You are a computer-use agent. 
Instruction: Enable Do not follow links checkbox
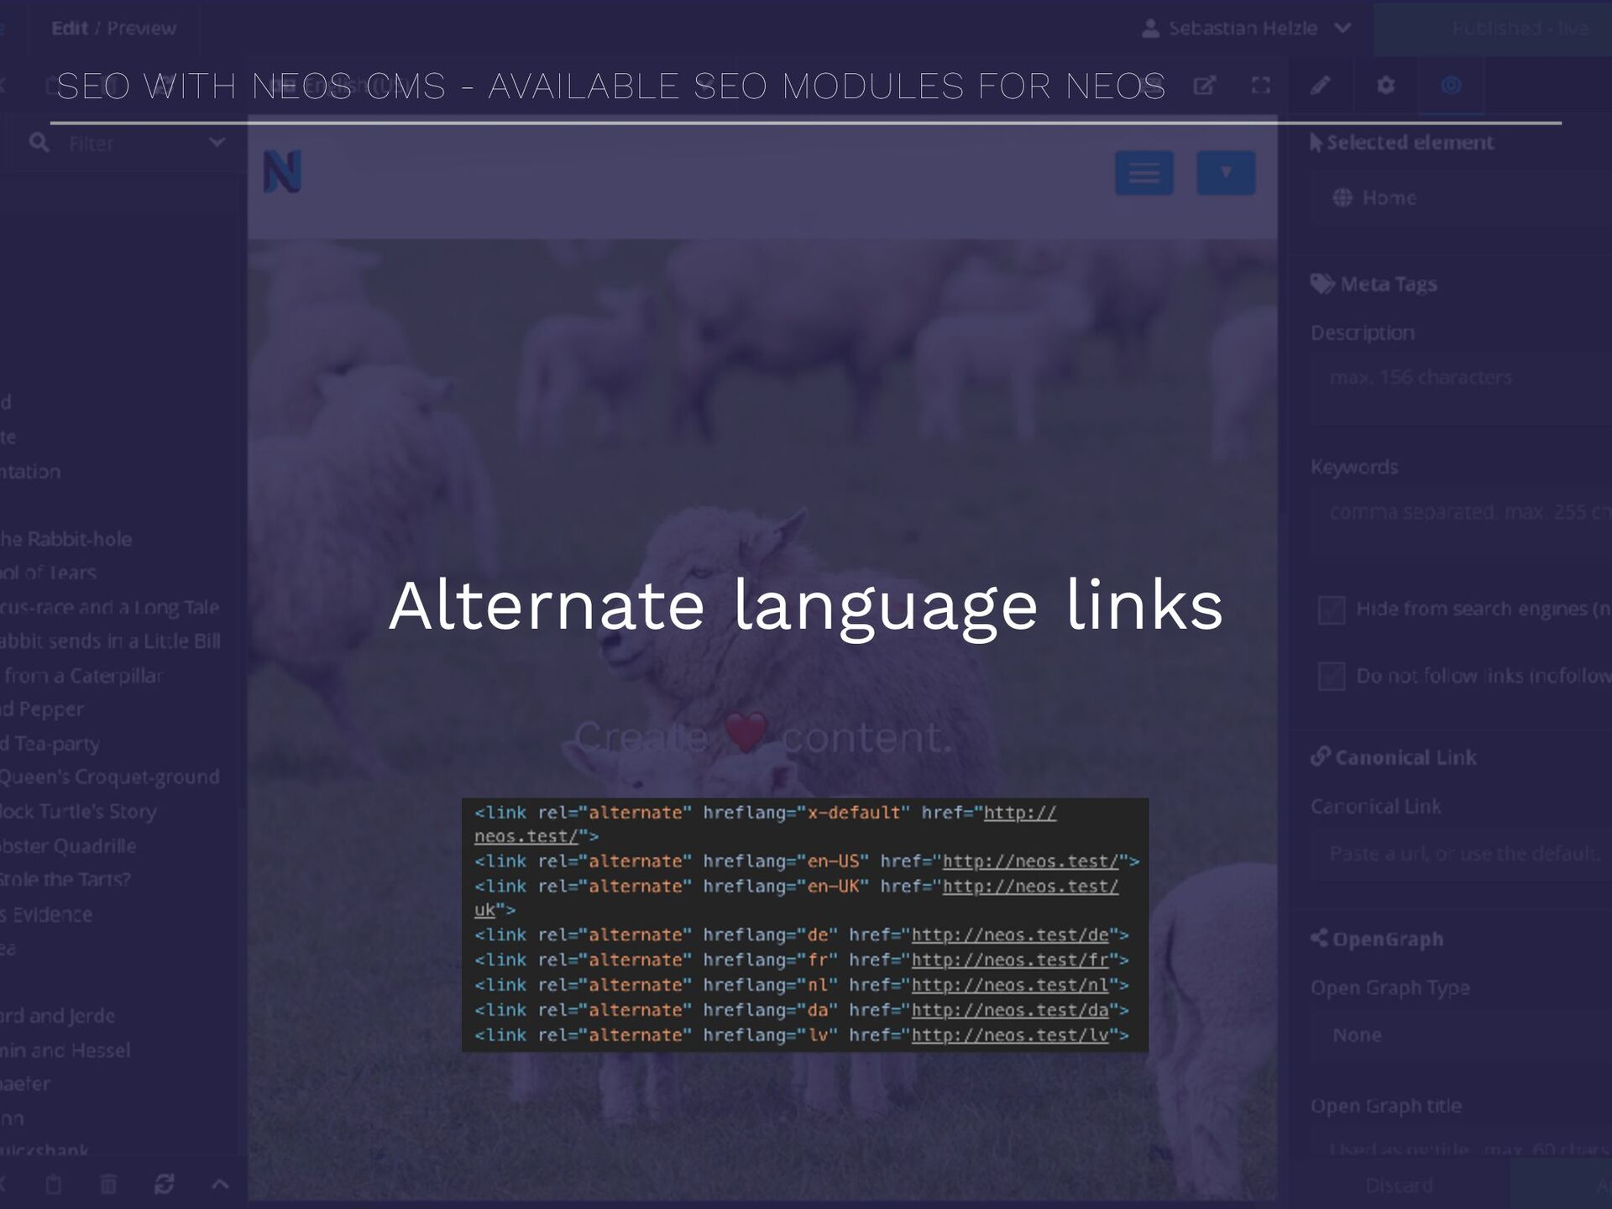(x=1332, y=676)
